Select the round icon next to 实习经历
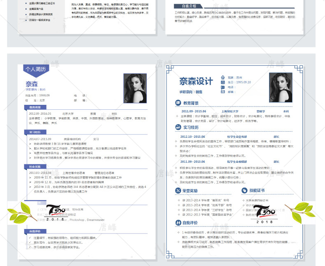Screen dimensions: 325x266 [178, 127]
